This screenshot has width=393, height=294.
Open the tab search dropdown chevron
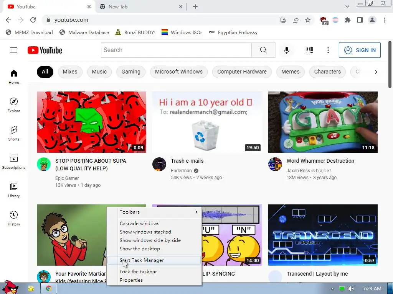pyautogui.click(x=347, y=7)
